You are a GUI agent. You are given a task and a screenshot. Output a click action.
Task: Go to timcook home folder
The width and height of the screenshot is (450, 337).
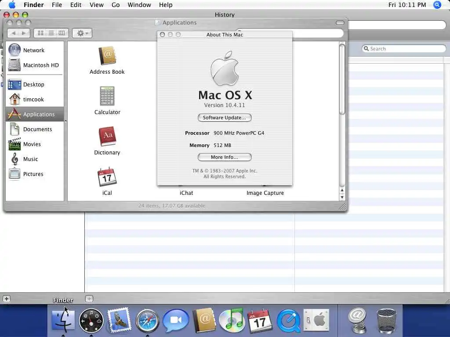[34, 100]
